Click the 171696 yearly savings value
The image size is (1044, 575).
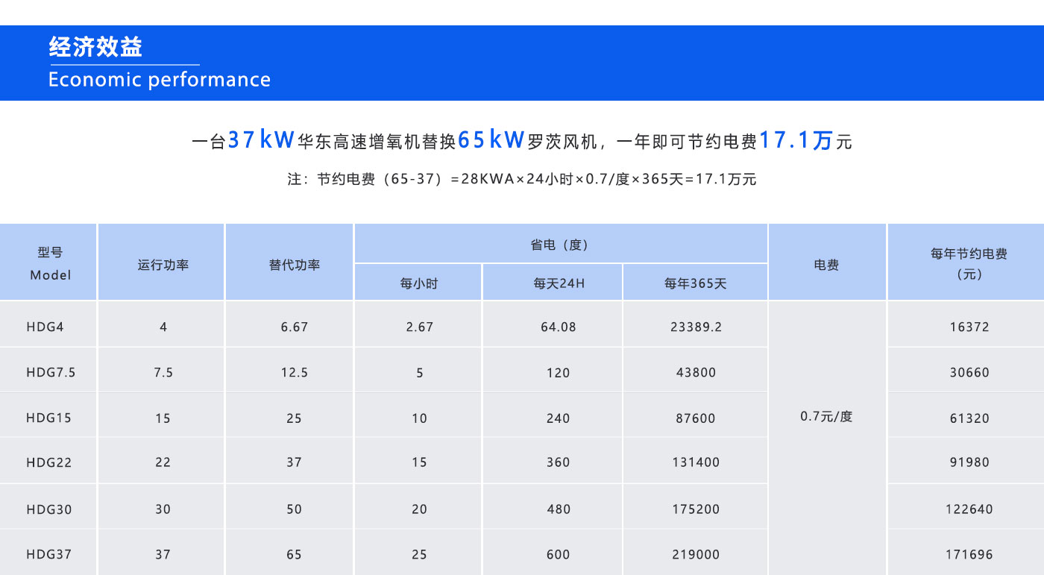969,554
